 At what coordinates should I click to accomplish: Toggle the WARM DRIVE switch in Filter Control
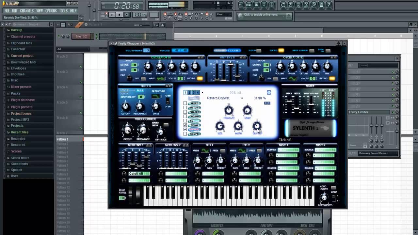coord(166,125)
